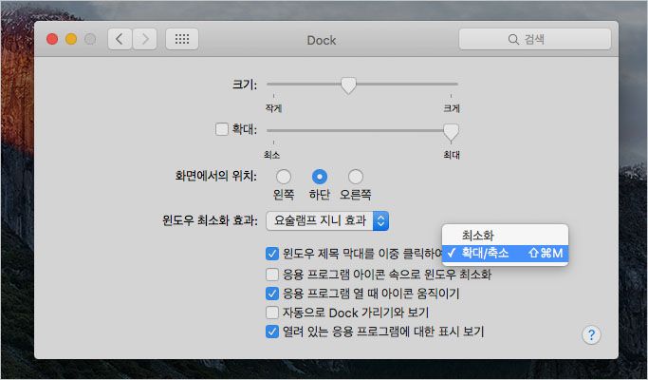648x380 pixels.
Task: Open the 요술램프 지니 효과 minimize effect dropdown
Action: pyautogui.click(x=327, y=220)
